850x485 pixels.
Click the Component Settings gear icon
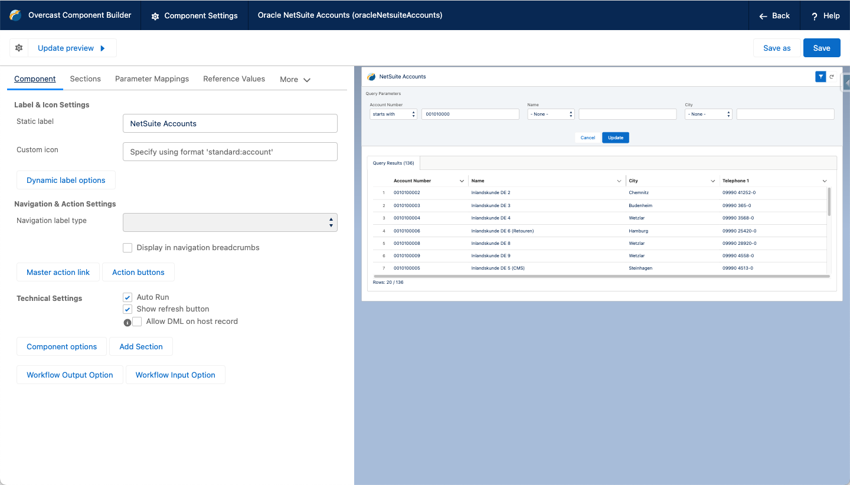(155, 16)
